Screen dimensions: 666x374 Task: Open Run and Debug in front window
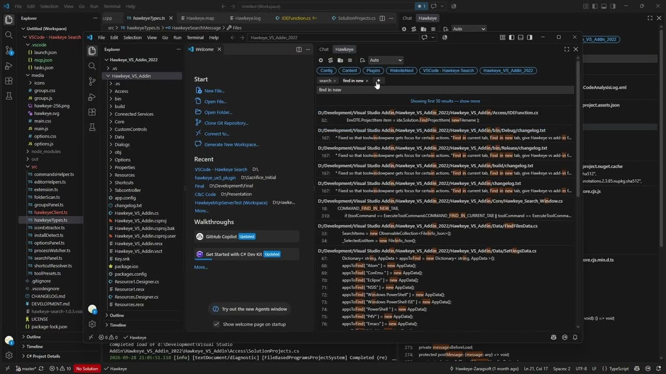(92, 97)
